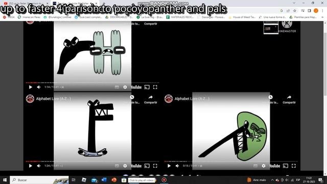Seek on the 1:14 video progress bar
The height and width of the screenshot is (184, 327).
(x=92, y=83)
